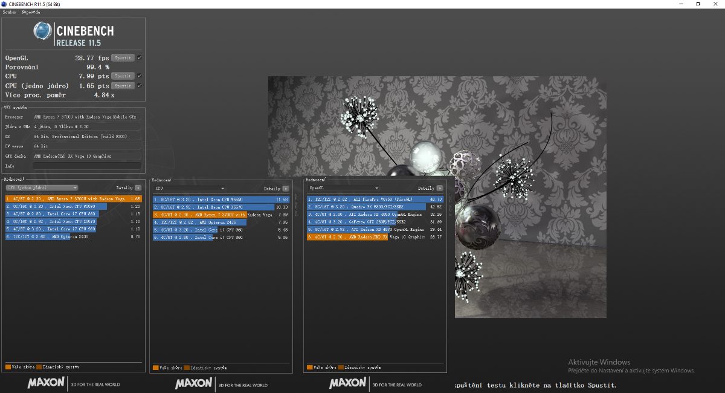Uncheck the OpenGL test checkbox
Screen dimensions: 725x393
pos(140,58)
